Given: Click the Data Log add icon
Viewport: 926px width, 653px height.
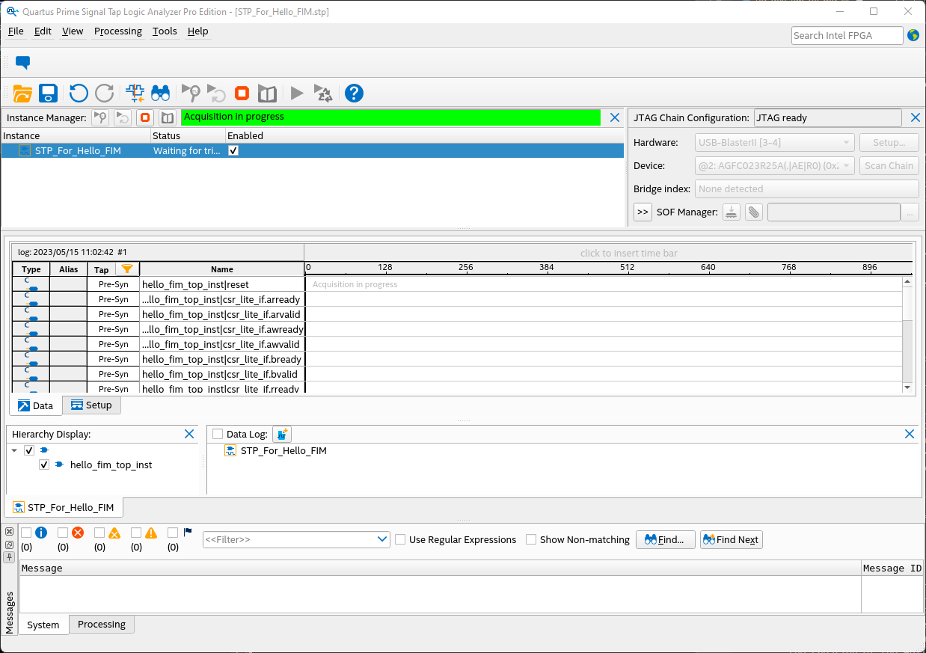Looking at the screenshot, I should 282,435.
